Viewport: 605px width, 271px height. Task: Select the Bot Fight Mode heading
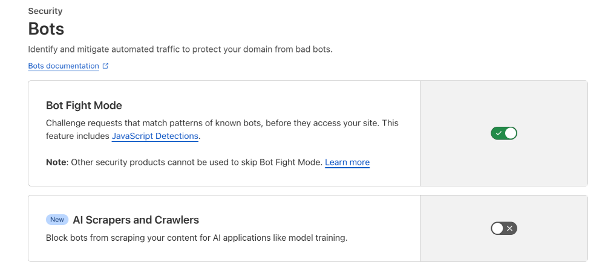(84, 106)
